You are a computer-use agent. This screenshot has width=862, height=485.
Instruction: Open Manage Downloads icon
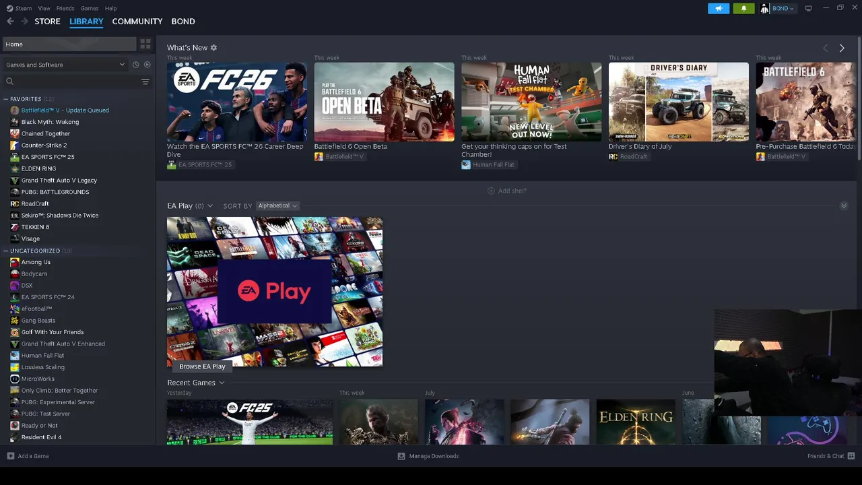[x=401, y=456]
